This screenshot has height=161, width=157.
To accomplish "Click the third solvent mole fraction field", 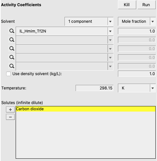I will pyautogui.click(x=137, y=48).
